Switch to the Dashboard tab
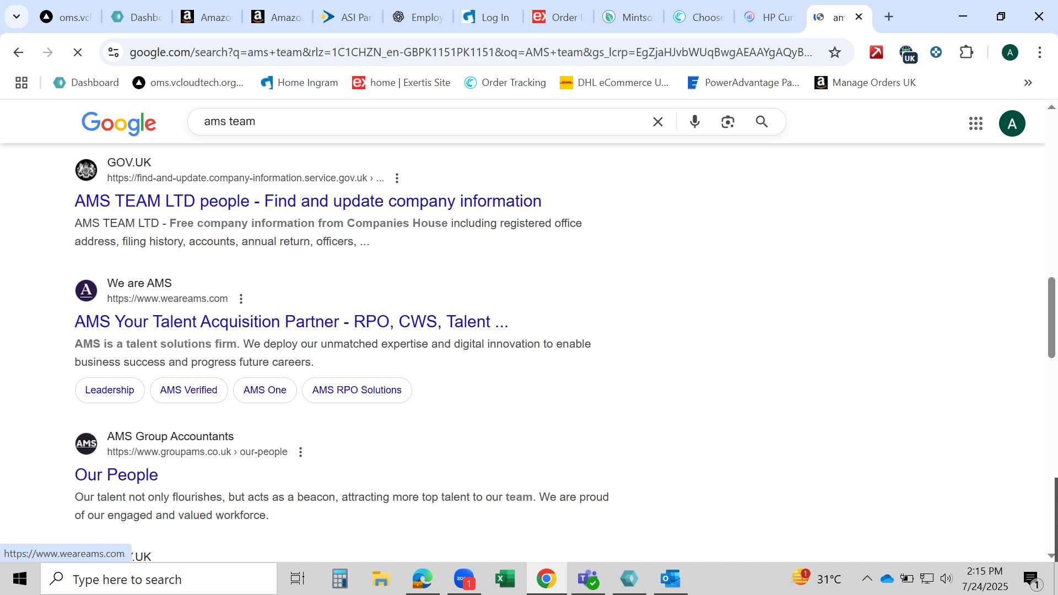The width and height of the screenshot is (1058, 595). pos(137,17)
